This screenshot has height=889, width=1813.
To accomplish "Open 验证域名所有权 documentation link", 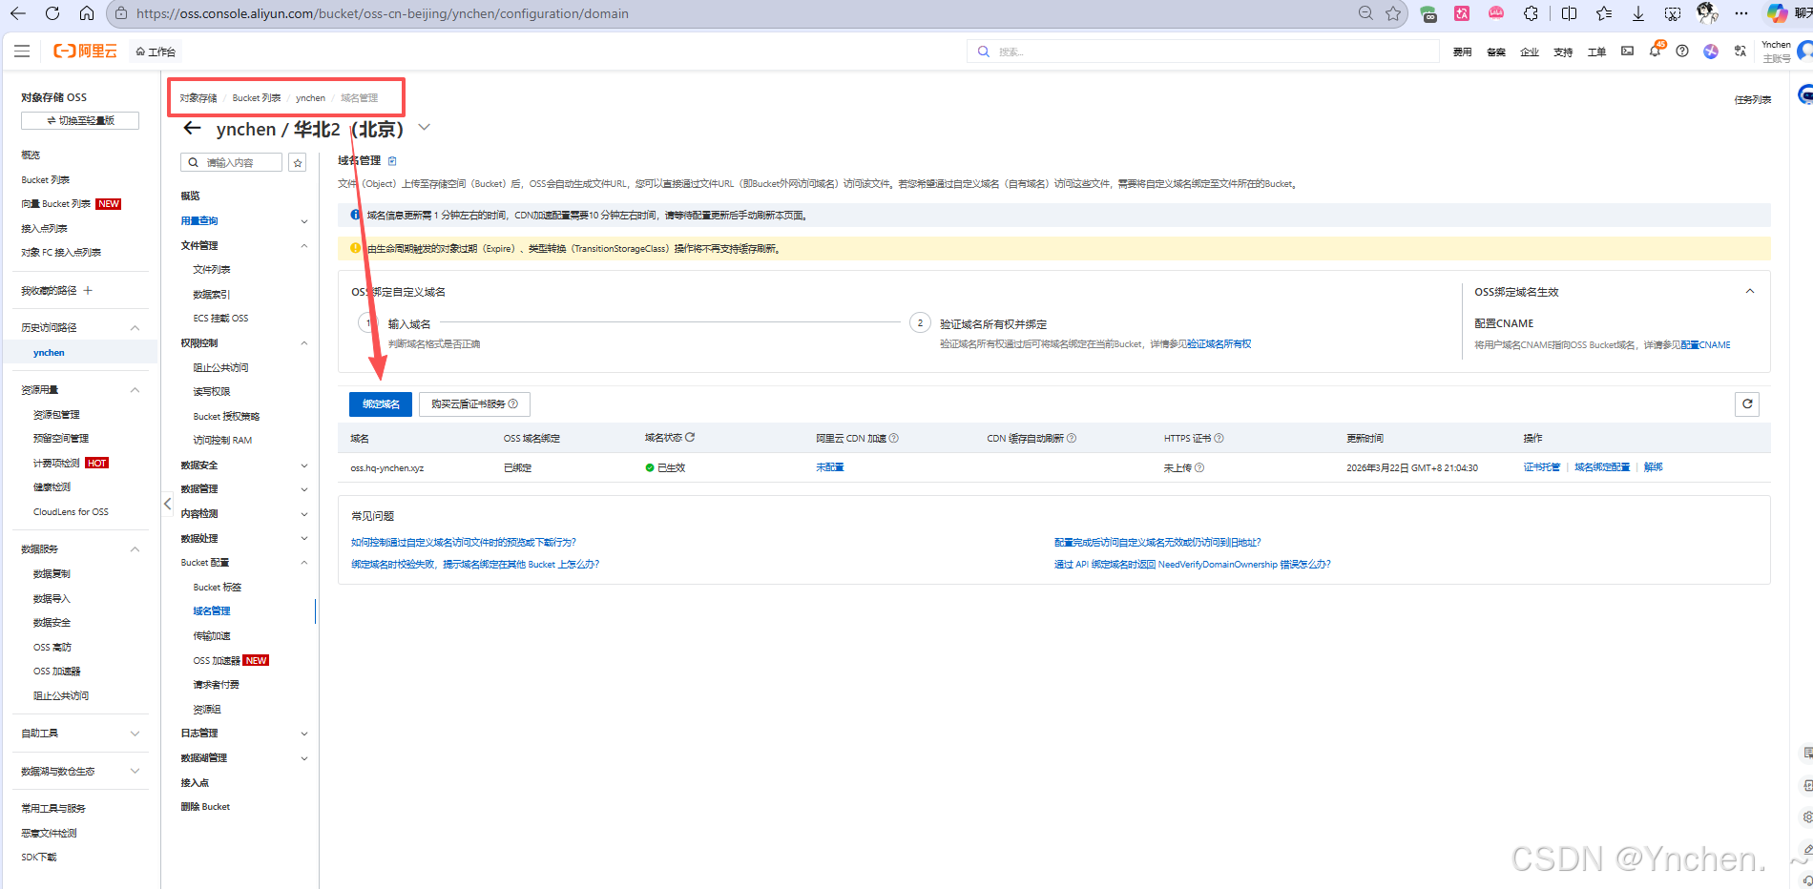I will coord(1219,344).
